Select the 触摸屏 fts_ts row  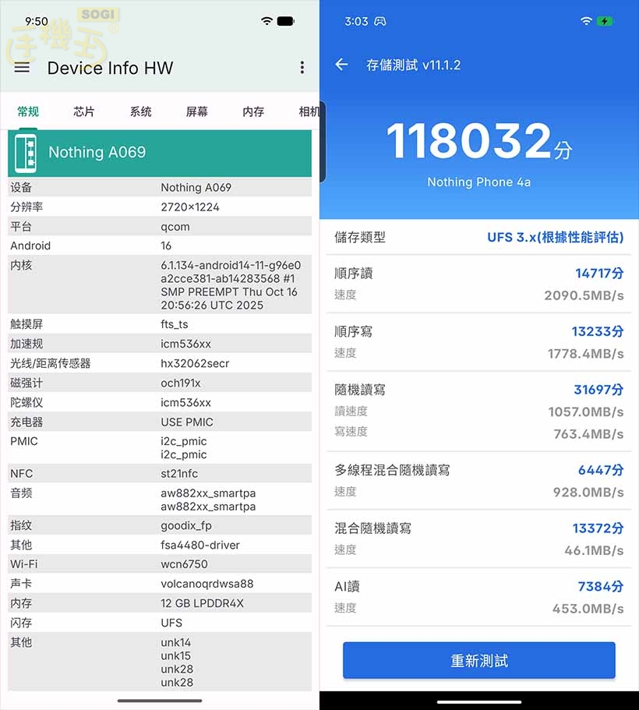point(160,324)
